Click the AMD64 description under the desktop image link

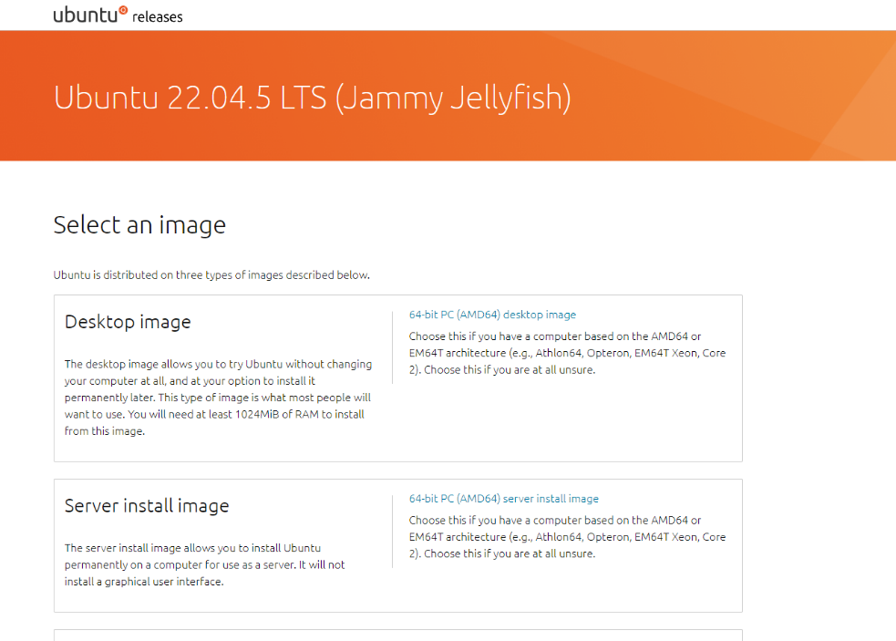pyautogui.click(x=567, y=353)
